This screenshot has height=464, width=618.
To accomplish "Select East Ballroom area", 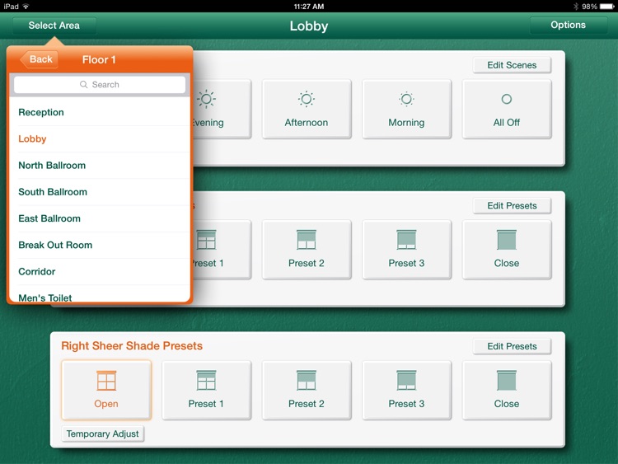I will click(x=100, y=218).
